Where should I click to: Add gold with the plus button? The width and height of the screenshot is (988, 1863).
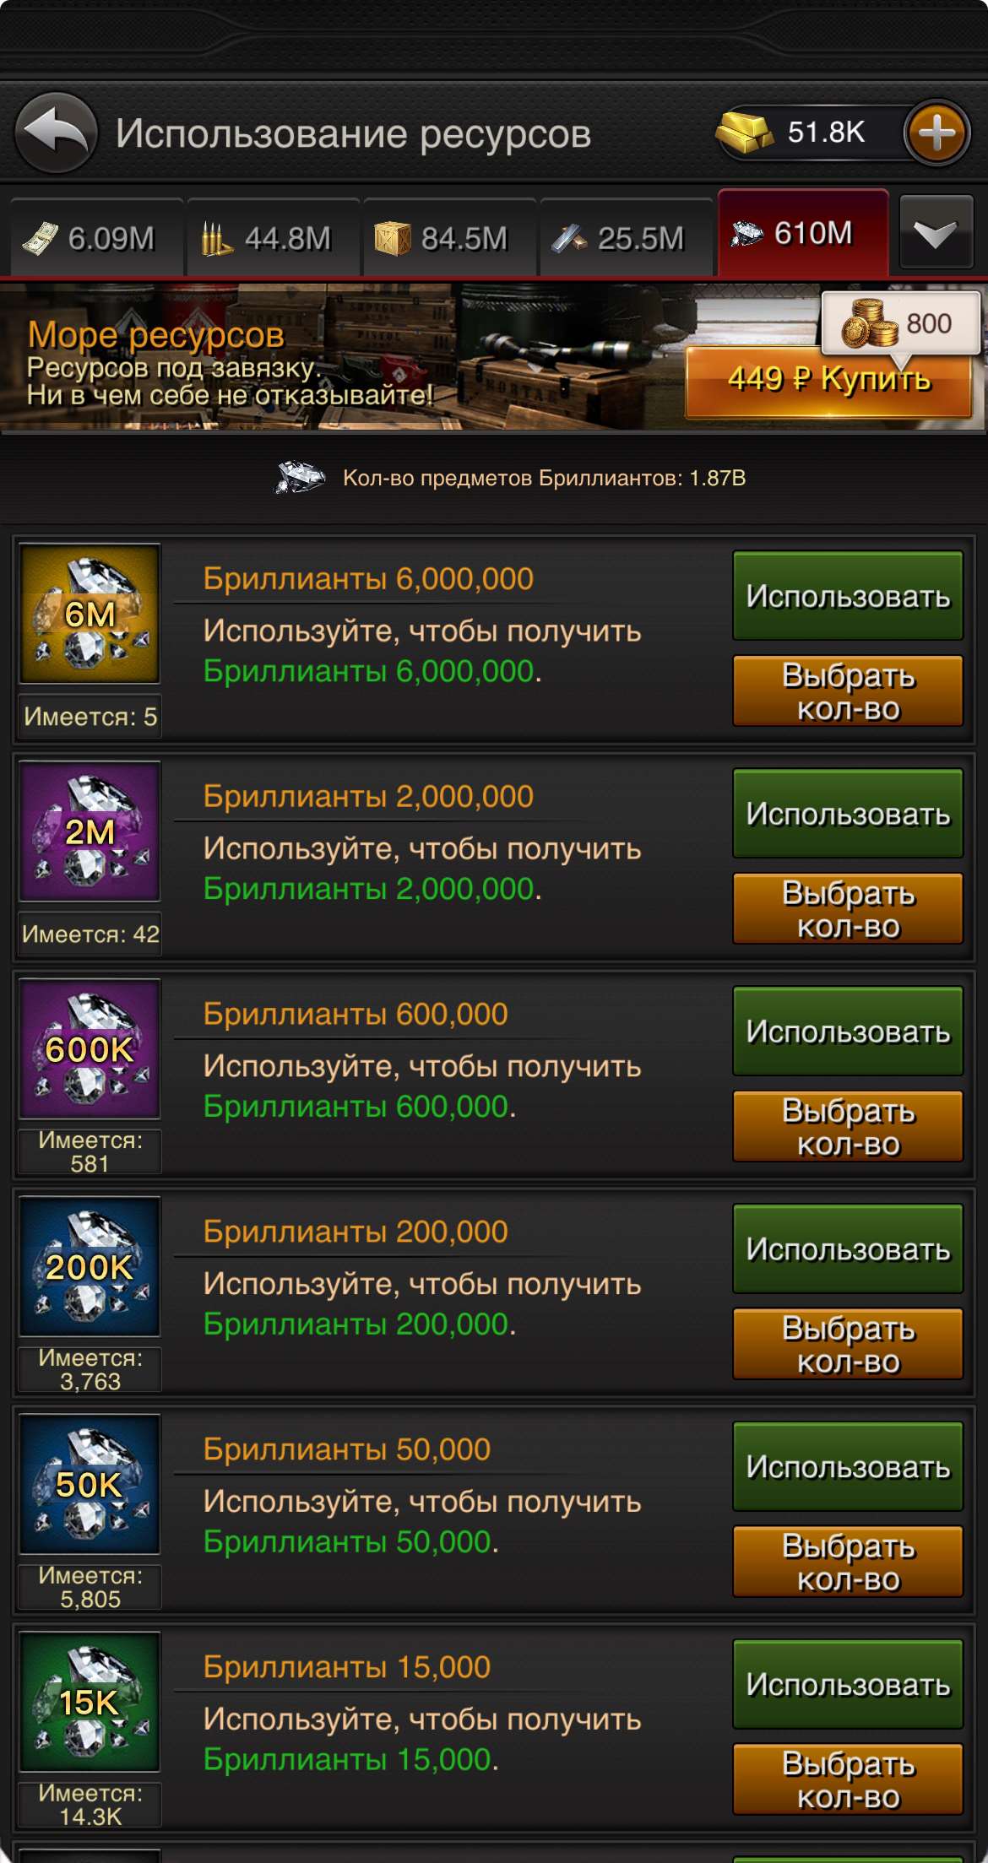pyautogui.click(x=936, y=133)
